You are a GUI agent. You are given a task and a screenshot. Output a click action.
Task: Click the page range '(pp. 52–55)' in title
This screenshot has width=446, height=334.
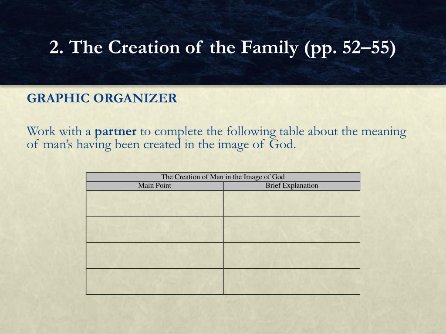350,48
